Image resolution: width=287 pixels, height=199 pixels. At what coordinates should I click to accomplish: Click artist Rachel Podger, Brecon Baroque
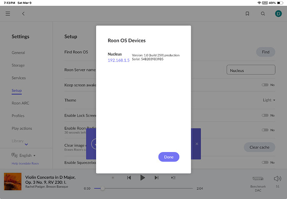click(x=47, y=187)
